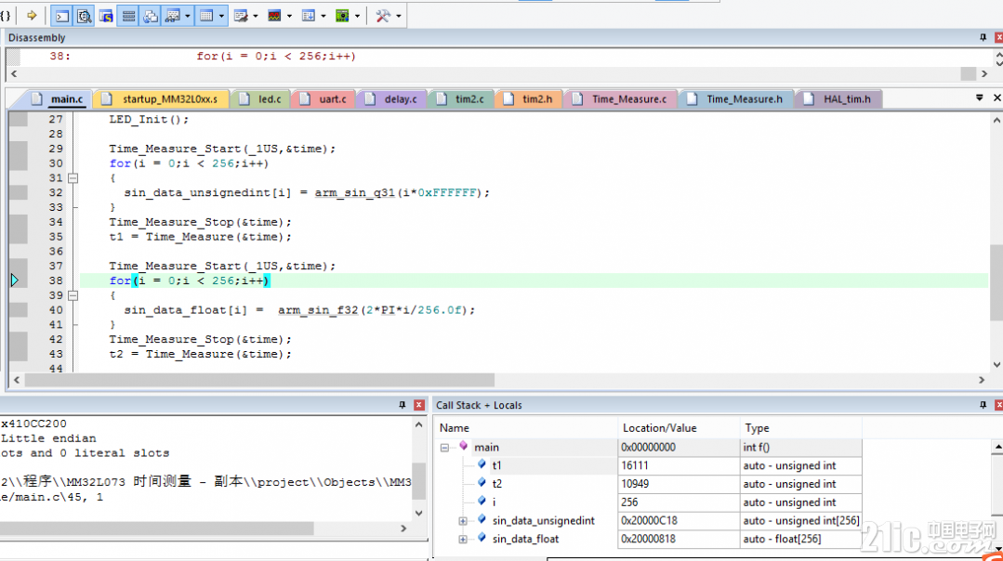Screen dimensions: 1003x561
Task: Click the yellow Show Next Statement arrow
Action: [x=32, y=16]
